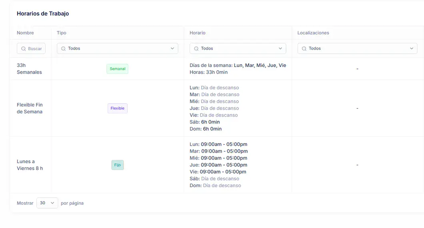Sort by the Nombre column header
Screen dimensions: 424x228
pyautogui.click(x=25, y=33)
